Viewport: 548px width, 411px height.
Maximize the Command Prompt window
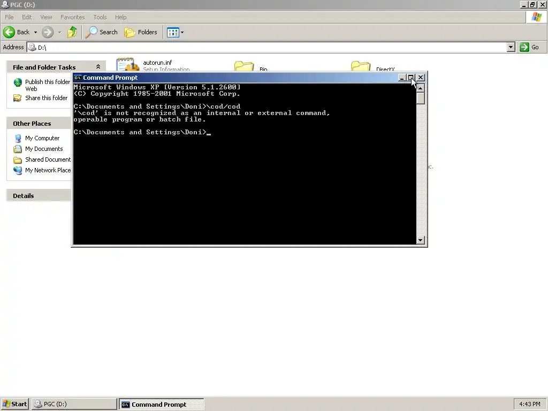click(411, 78)
